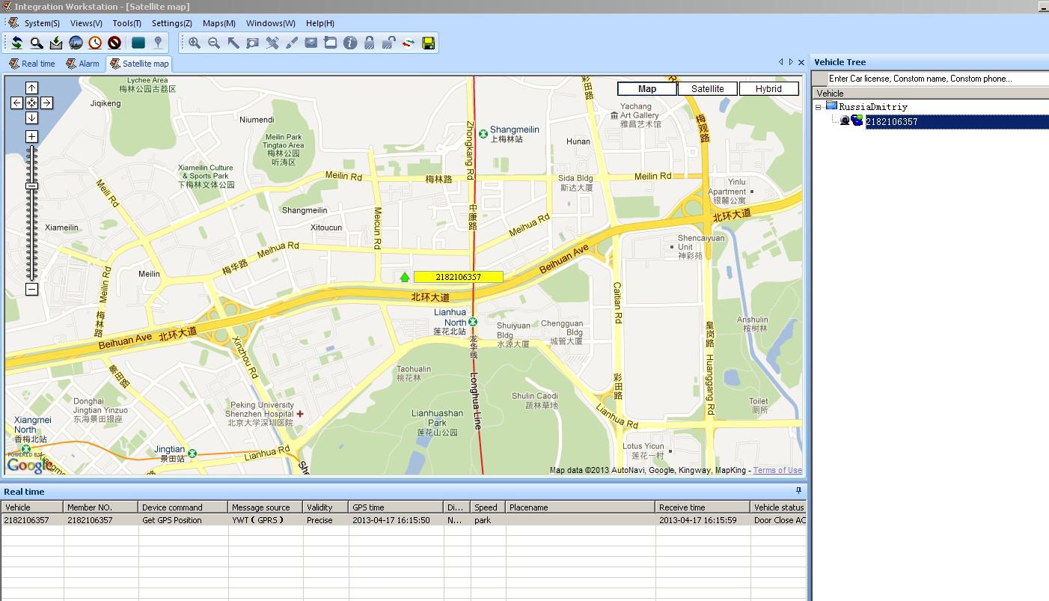
Task: Open the Windows(W) menu
Action: point(270,23)
